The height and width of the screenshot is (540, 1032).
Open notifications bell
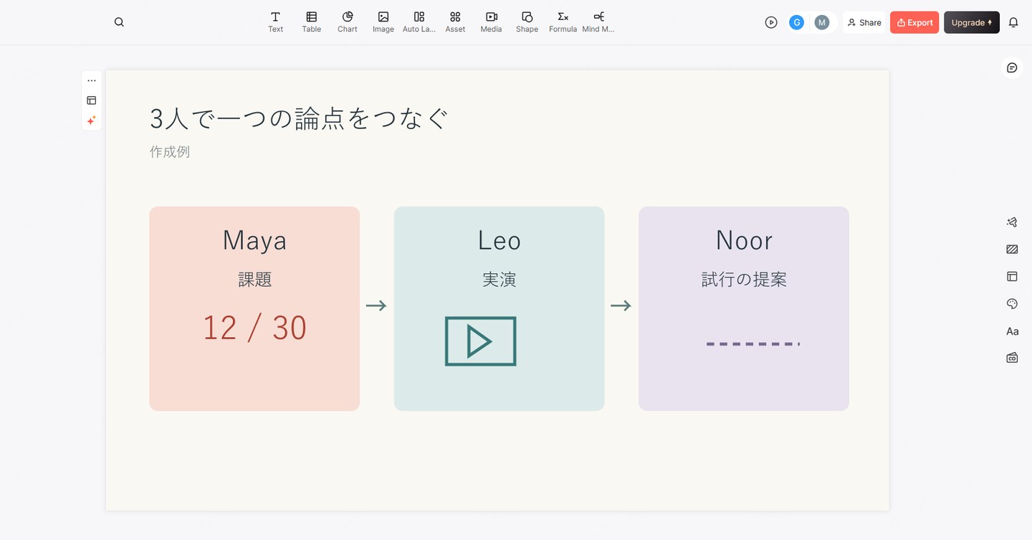1013,22
